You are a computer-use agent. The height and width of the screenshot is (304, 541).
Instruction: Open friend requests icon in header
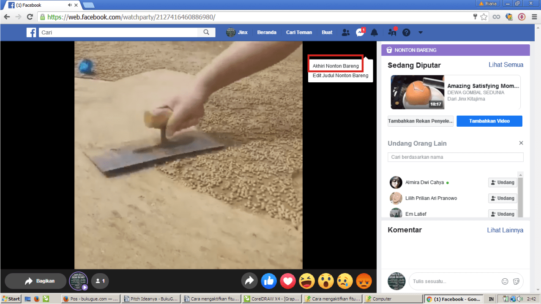pyautogui.click(x=346, y=33)
